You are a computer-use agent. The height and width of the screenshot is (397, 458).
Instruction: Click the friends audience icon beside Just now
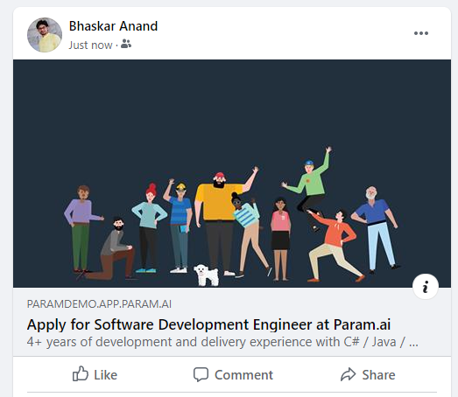(126, 44)
